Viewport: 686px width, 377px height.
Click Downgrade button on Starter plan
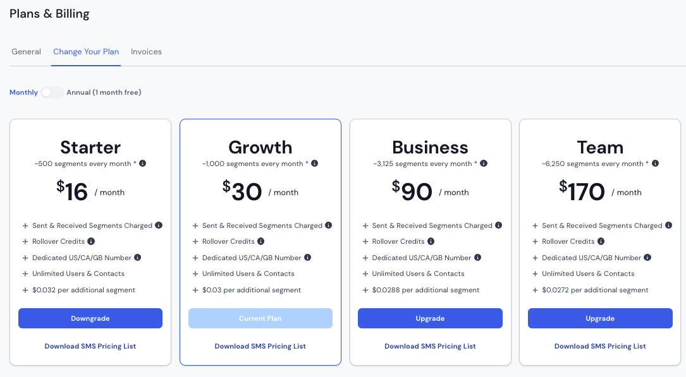click(90, 318)
